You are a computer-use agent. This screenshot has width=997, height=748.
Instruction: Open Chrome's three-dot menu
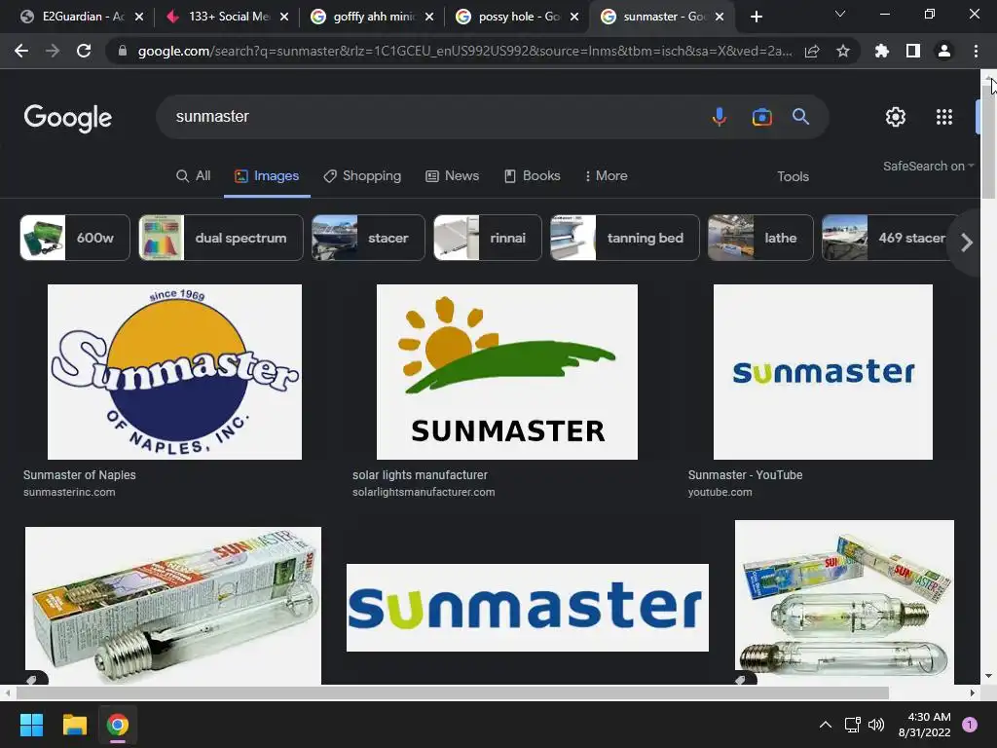[x=976, y=51]
